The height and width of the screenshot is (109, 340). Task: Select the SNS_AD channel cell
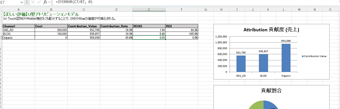click(x=18, y=30)
